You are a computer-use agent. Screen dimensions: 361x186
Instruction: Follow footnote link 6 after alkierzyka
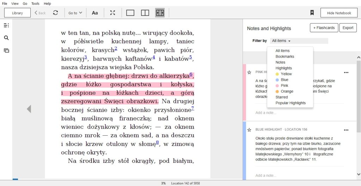191,74
